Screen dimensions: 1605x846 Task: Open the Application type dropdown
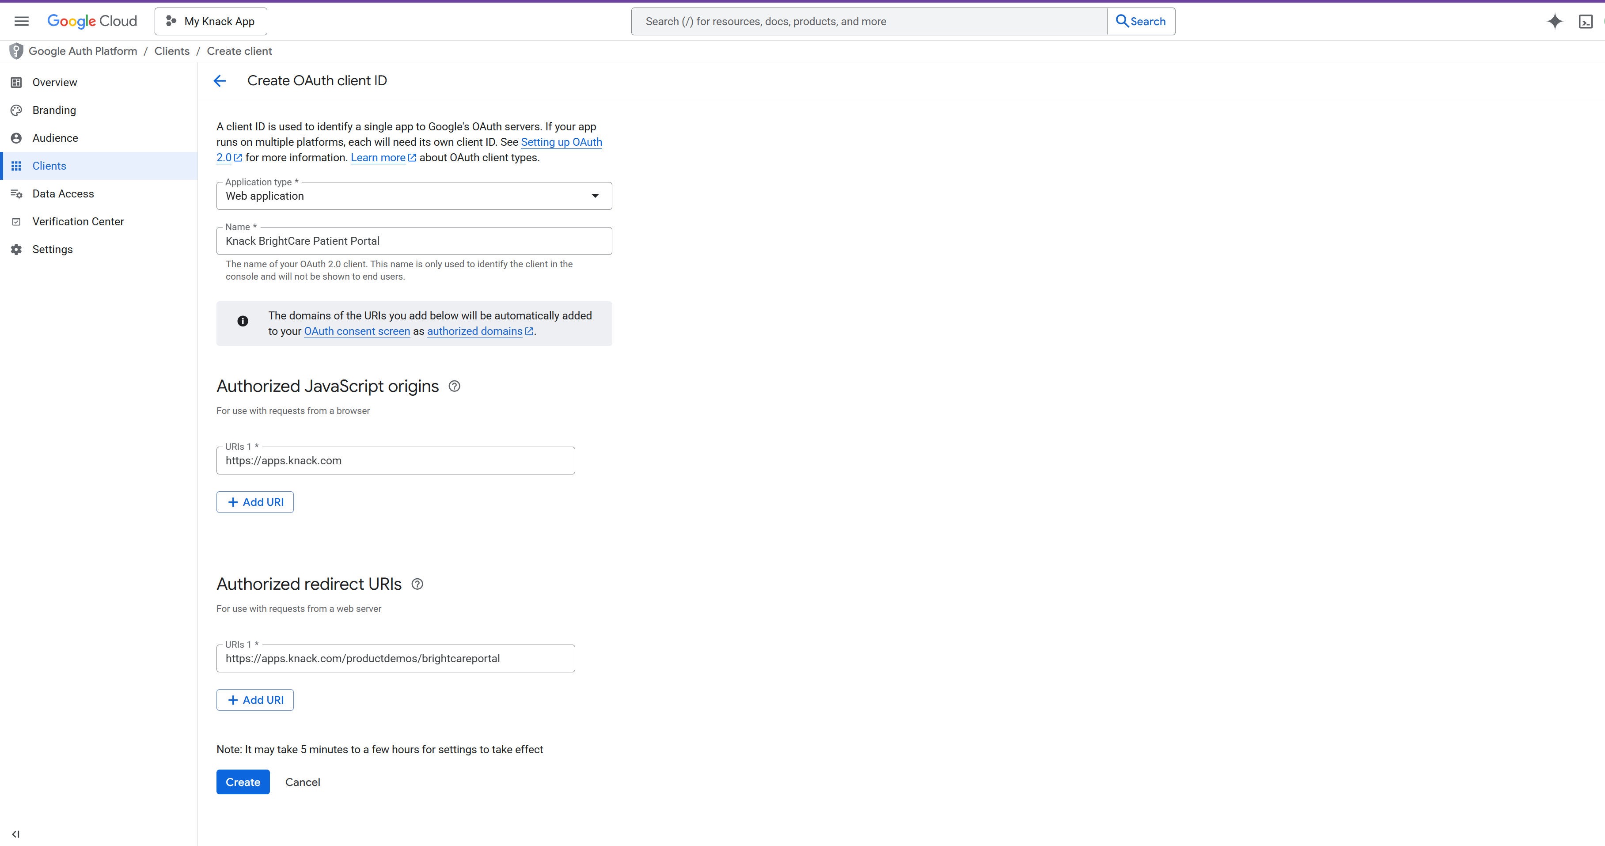click(x=414, y=196)
